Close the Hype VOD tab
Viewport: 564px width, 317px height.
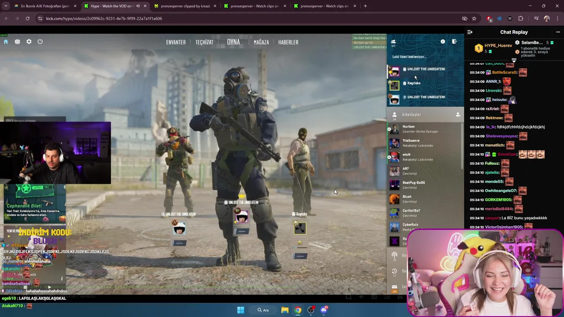pos(145,6)
